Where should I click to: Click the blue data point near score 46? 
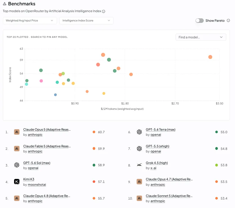point(56,95)
